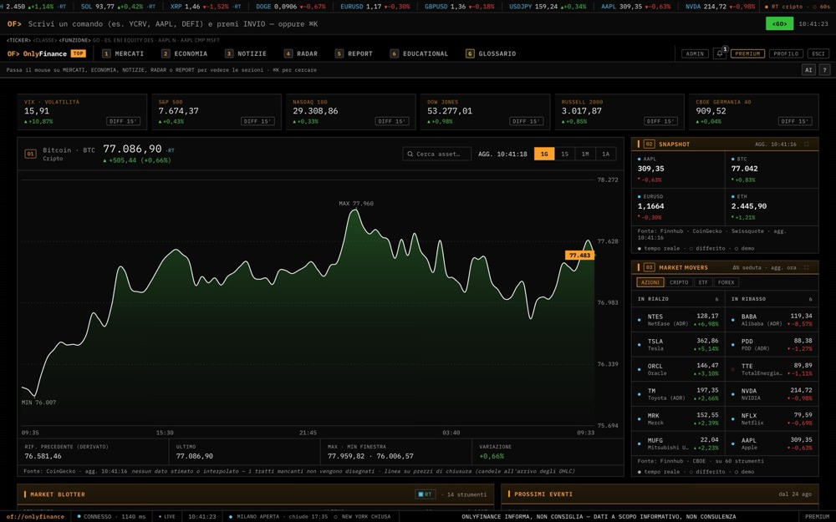
Task: Open the MERCATI menu
Action: (123, 53)
